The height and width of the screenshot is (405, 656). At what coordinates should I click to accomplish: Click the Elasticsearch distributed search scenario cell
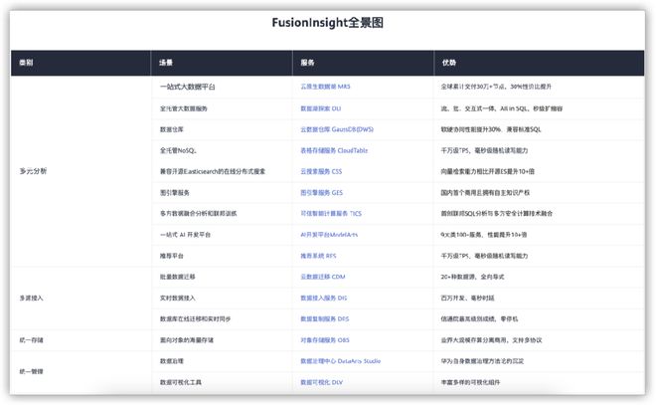213,171
